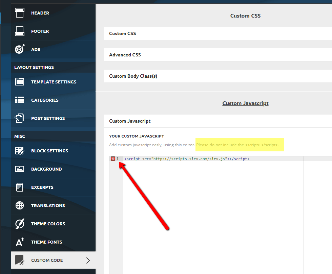Viewport: 332px width, 274px height.
Task: Click the Theme Fonts letter icon
Action: (20, 242)
